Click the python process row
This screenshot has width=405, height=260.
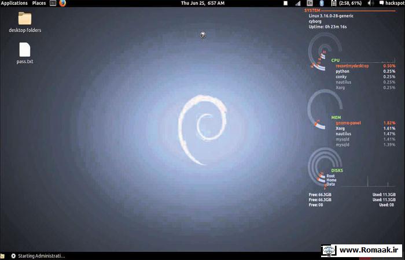click(366, 72)
